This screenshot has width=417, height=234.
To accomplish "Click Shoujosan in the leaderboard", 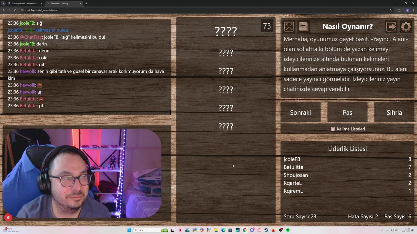I will pos(296,175).
